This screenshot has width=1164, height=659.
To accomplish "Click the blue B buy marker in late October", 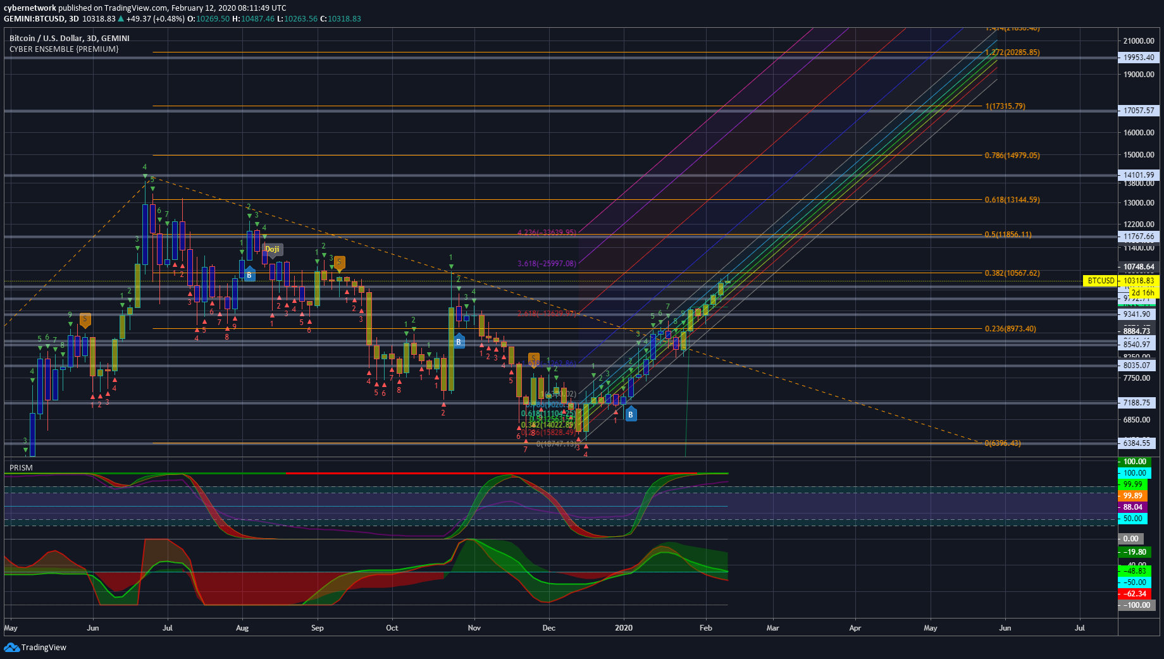I will pos(459,342).
